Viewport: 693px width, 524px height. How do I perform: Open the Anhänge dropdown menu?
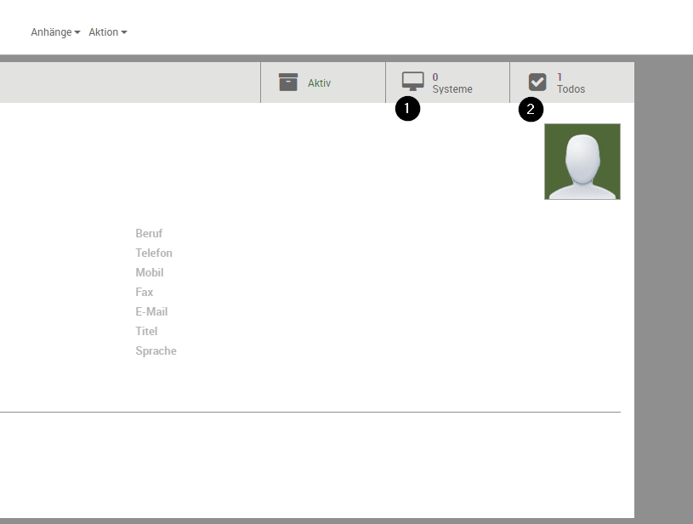tap(55, 32)
